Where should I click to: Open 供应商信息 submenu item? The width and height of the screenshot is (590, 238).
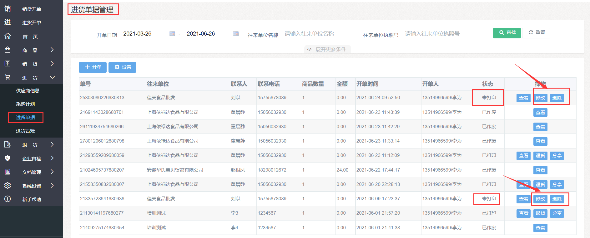[28, 91]
